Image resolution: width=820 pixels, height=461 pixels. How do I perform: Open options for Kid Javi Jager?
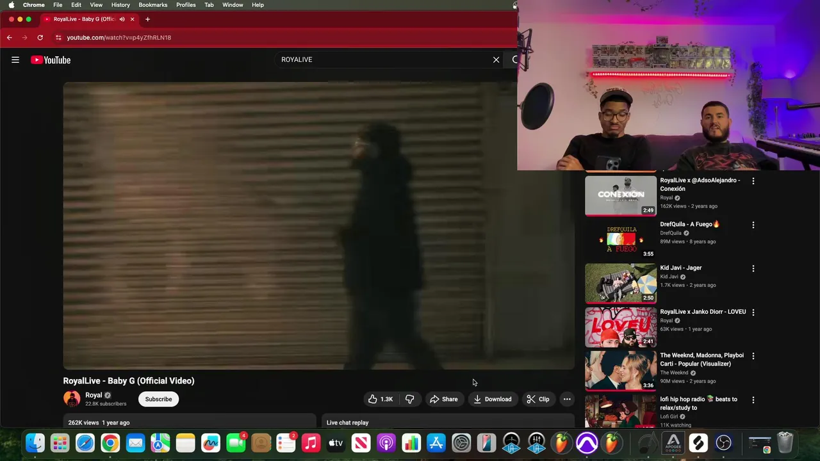pyautogui.click(x=753, y=268)
